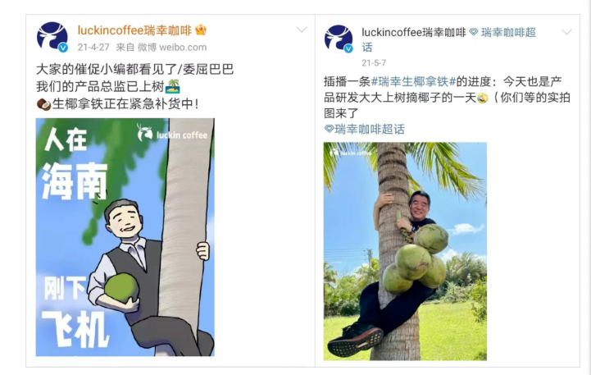
Task: Expand right post's chevron menu
Action: point(566,32)
